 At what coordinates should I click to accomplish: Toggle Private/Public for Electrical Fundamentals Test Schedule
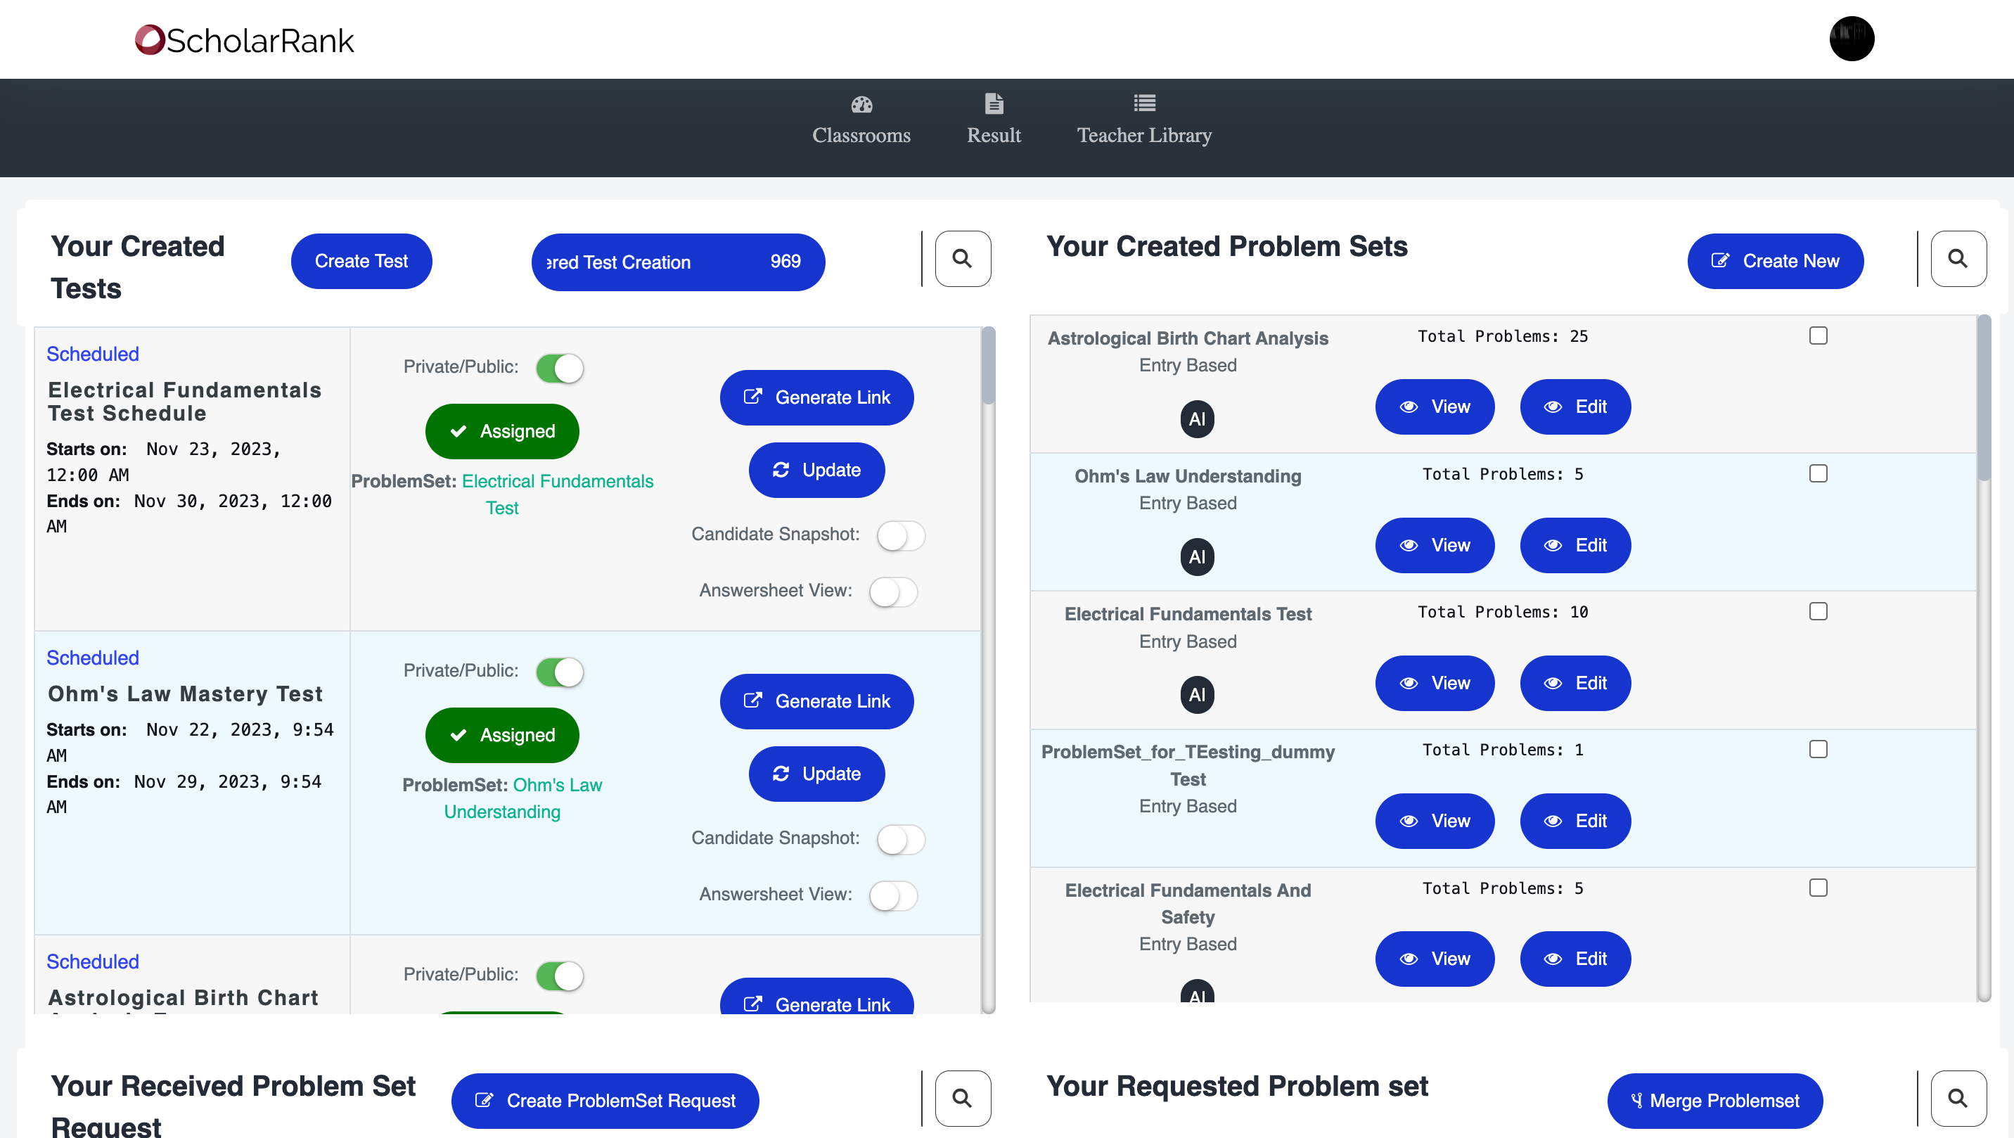click(560, 368)
